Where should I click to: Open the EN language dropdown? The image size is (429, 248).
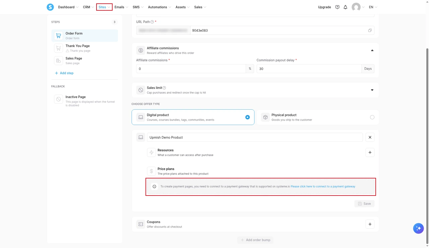373,7
